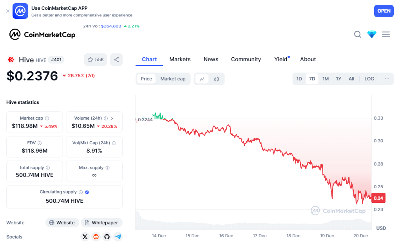Viewport: 400px width, 242px height.
Task: Open the search magnifier icon
Action: [x=357, y=35]
